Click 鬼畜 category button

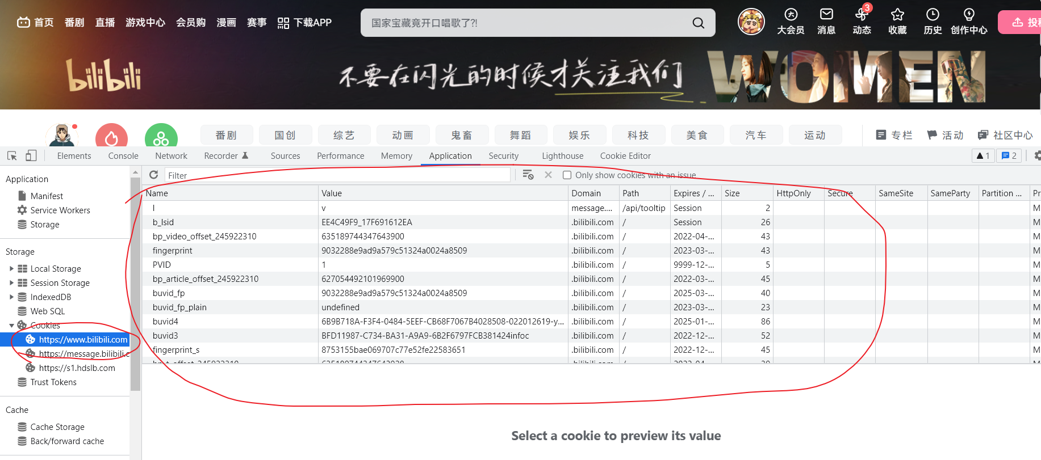(462, 135)
